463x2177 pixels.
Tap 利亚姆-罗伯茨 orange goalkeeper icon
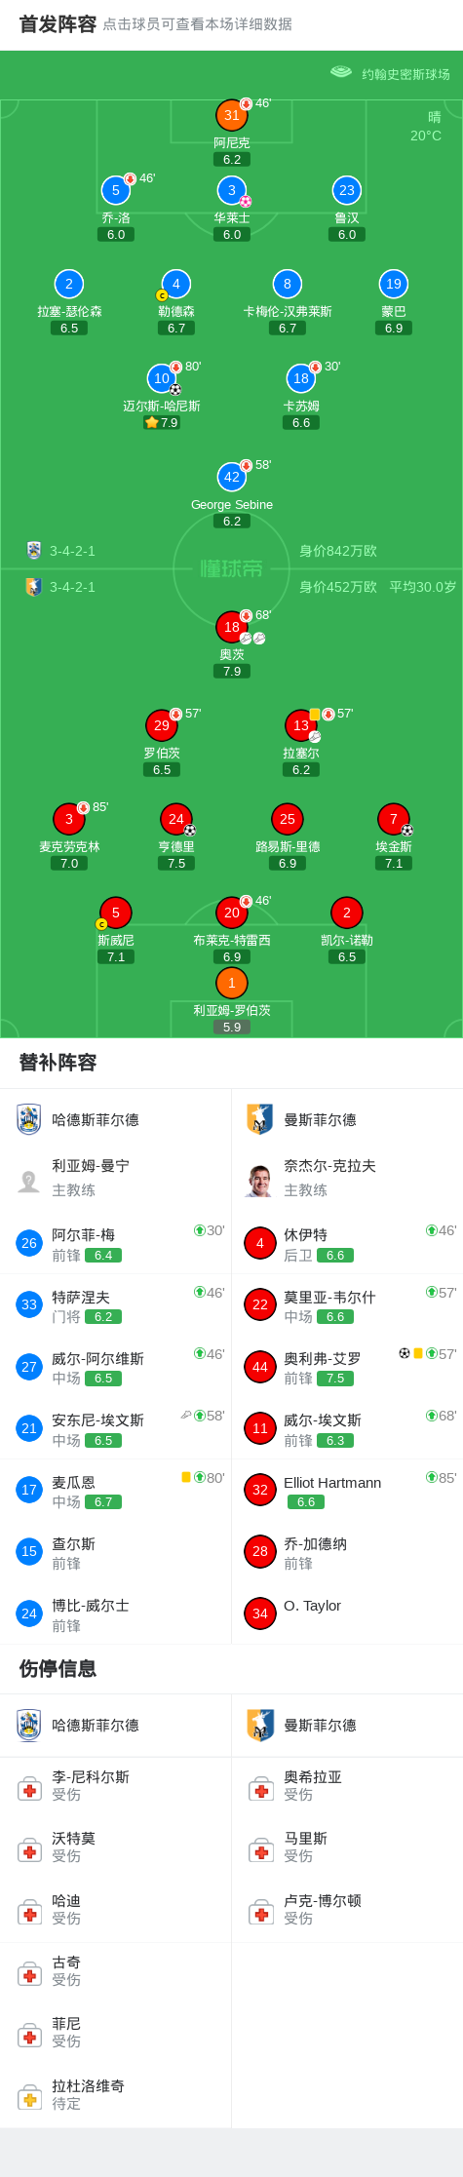(x=231, y=983)
